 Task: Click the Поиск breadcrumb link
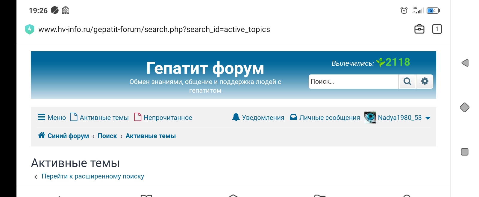click(x=107, y=136)
